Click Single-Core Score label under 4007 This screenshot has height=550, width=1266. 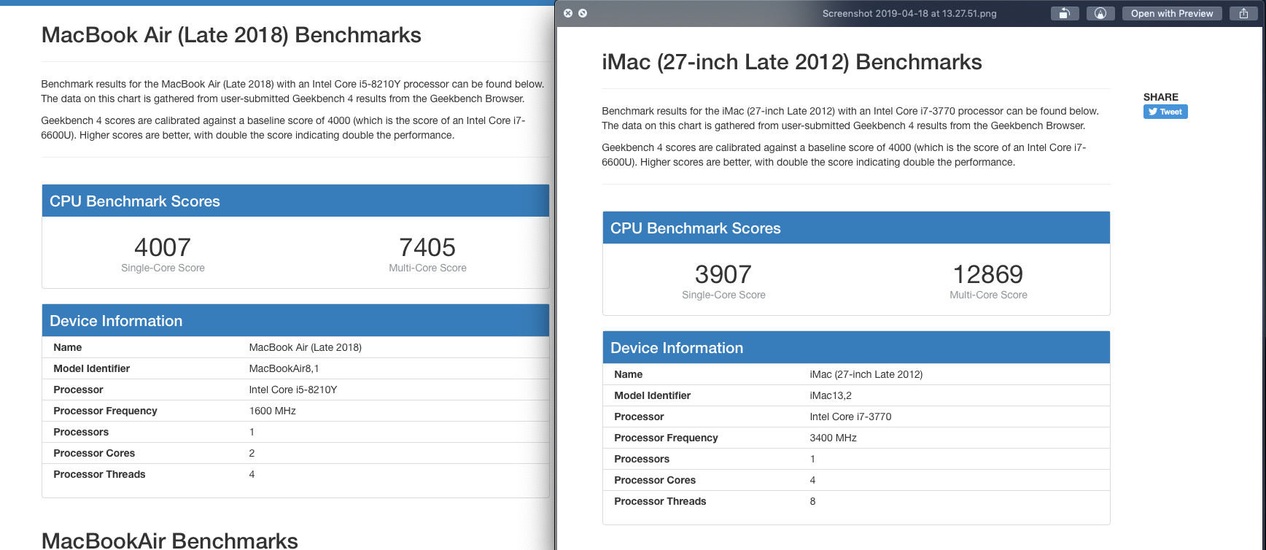[x=163, y=268]
